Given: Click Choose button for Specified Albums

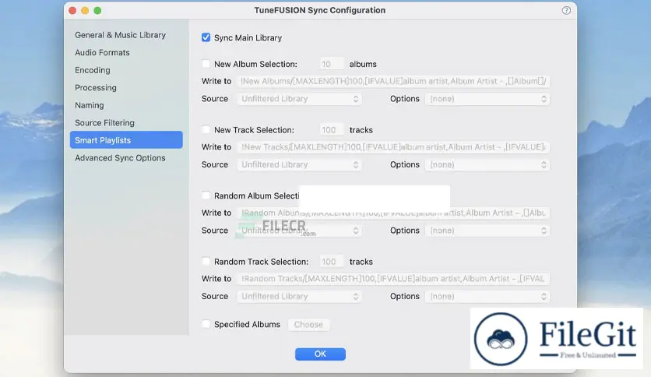Looking at the screenshot, I should 308,324.
